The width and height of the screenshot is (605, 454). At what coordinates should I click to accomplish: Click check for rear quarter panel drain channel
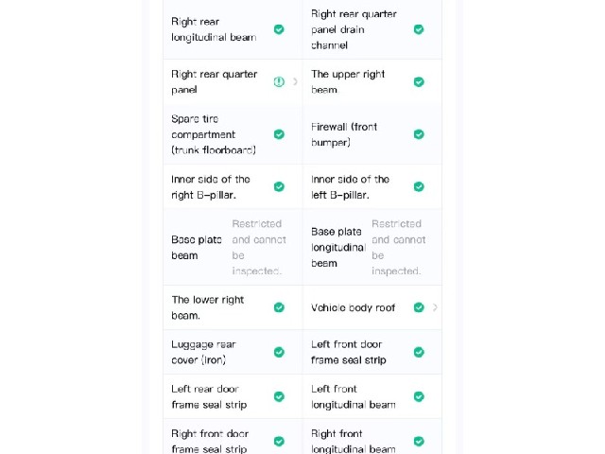[x=419, y=29]
